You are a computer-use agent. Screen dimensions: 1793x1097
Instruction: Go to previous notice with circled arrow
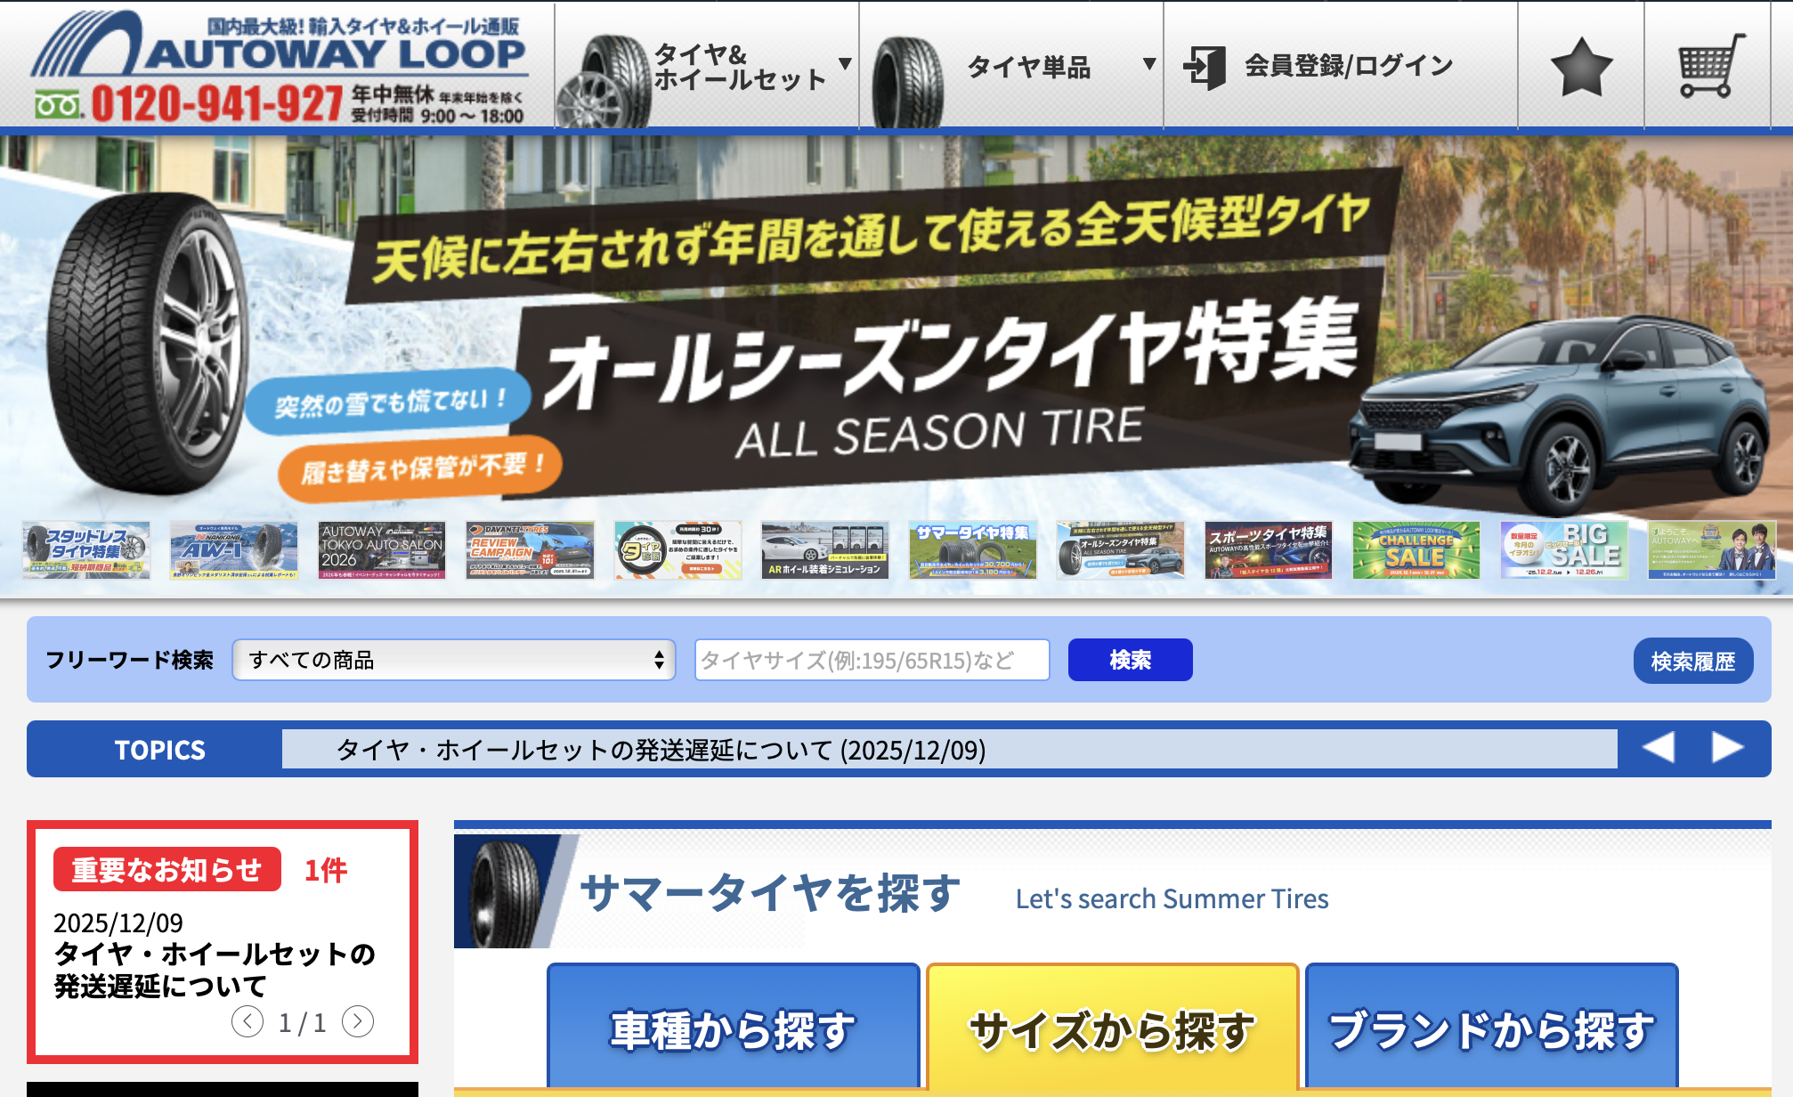247,1021
